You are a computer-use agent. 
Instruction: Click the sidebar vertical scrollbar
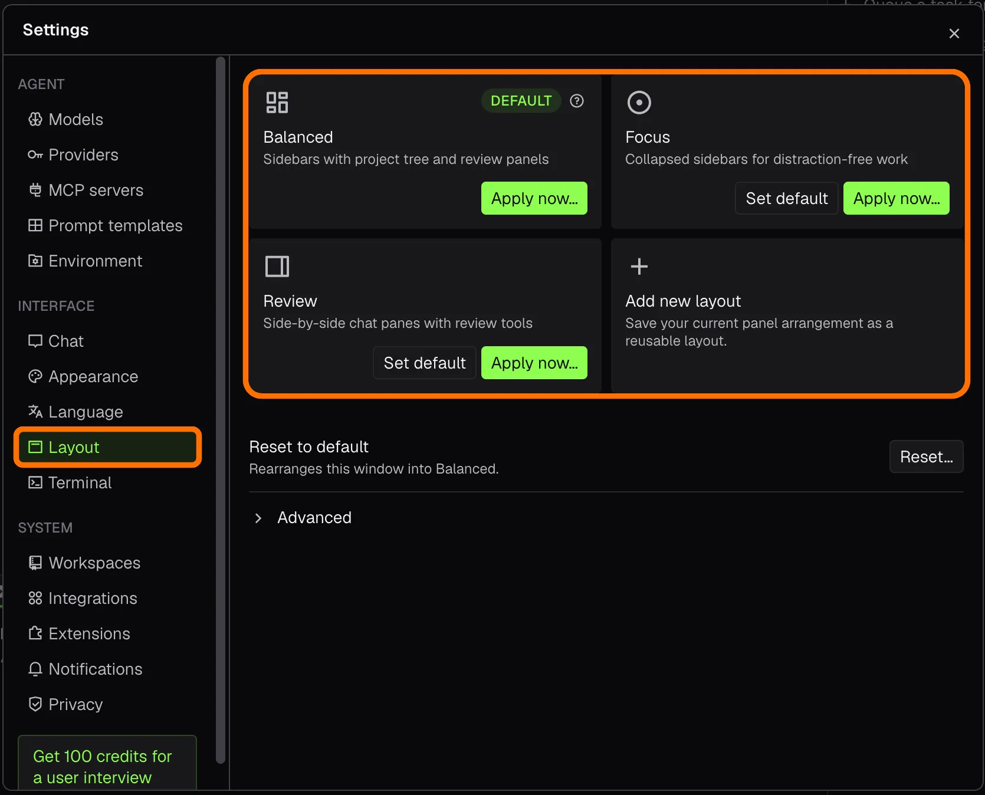(221, 410)
